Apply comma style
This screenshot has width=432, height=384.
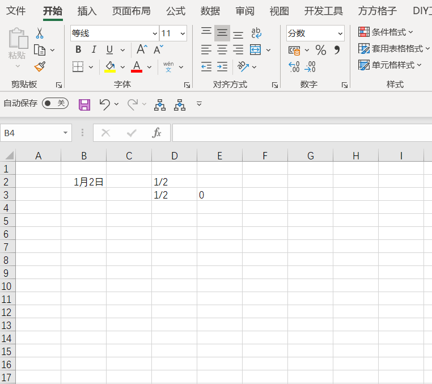(x=337, y=50)
